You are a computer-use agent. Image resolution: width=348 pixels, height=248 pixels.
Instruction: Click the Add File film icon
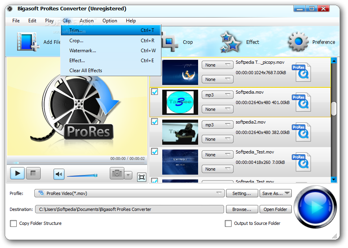click(x=28, y=42)
